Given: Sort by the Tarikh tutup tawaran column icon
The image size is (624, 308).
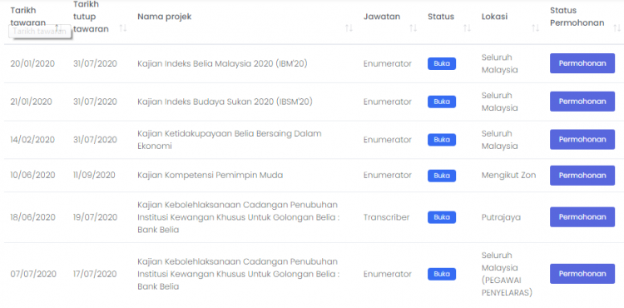Looking at the screenshot, I should point(123,28).
